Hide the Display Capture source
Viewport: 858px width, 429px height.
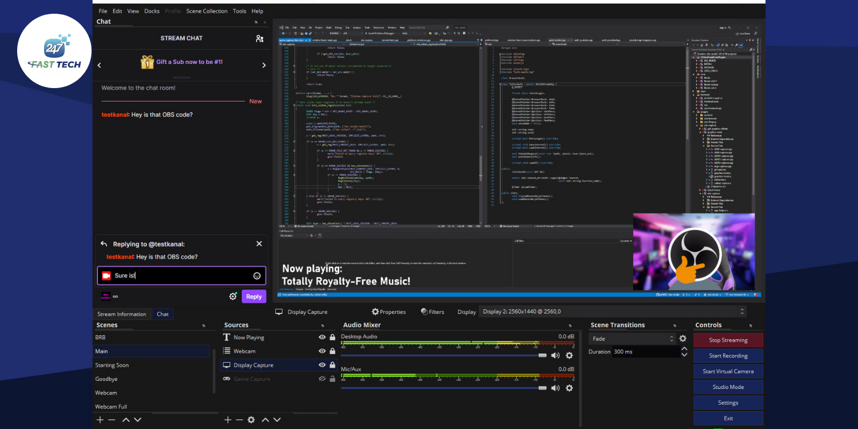point(322,365)
